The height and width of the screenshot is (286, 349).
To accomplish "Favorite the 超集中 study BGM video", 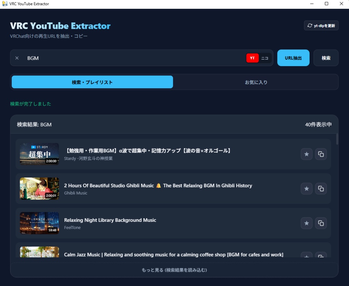I will click(x=306, y=154).
